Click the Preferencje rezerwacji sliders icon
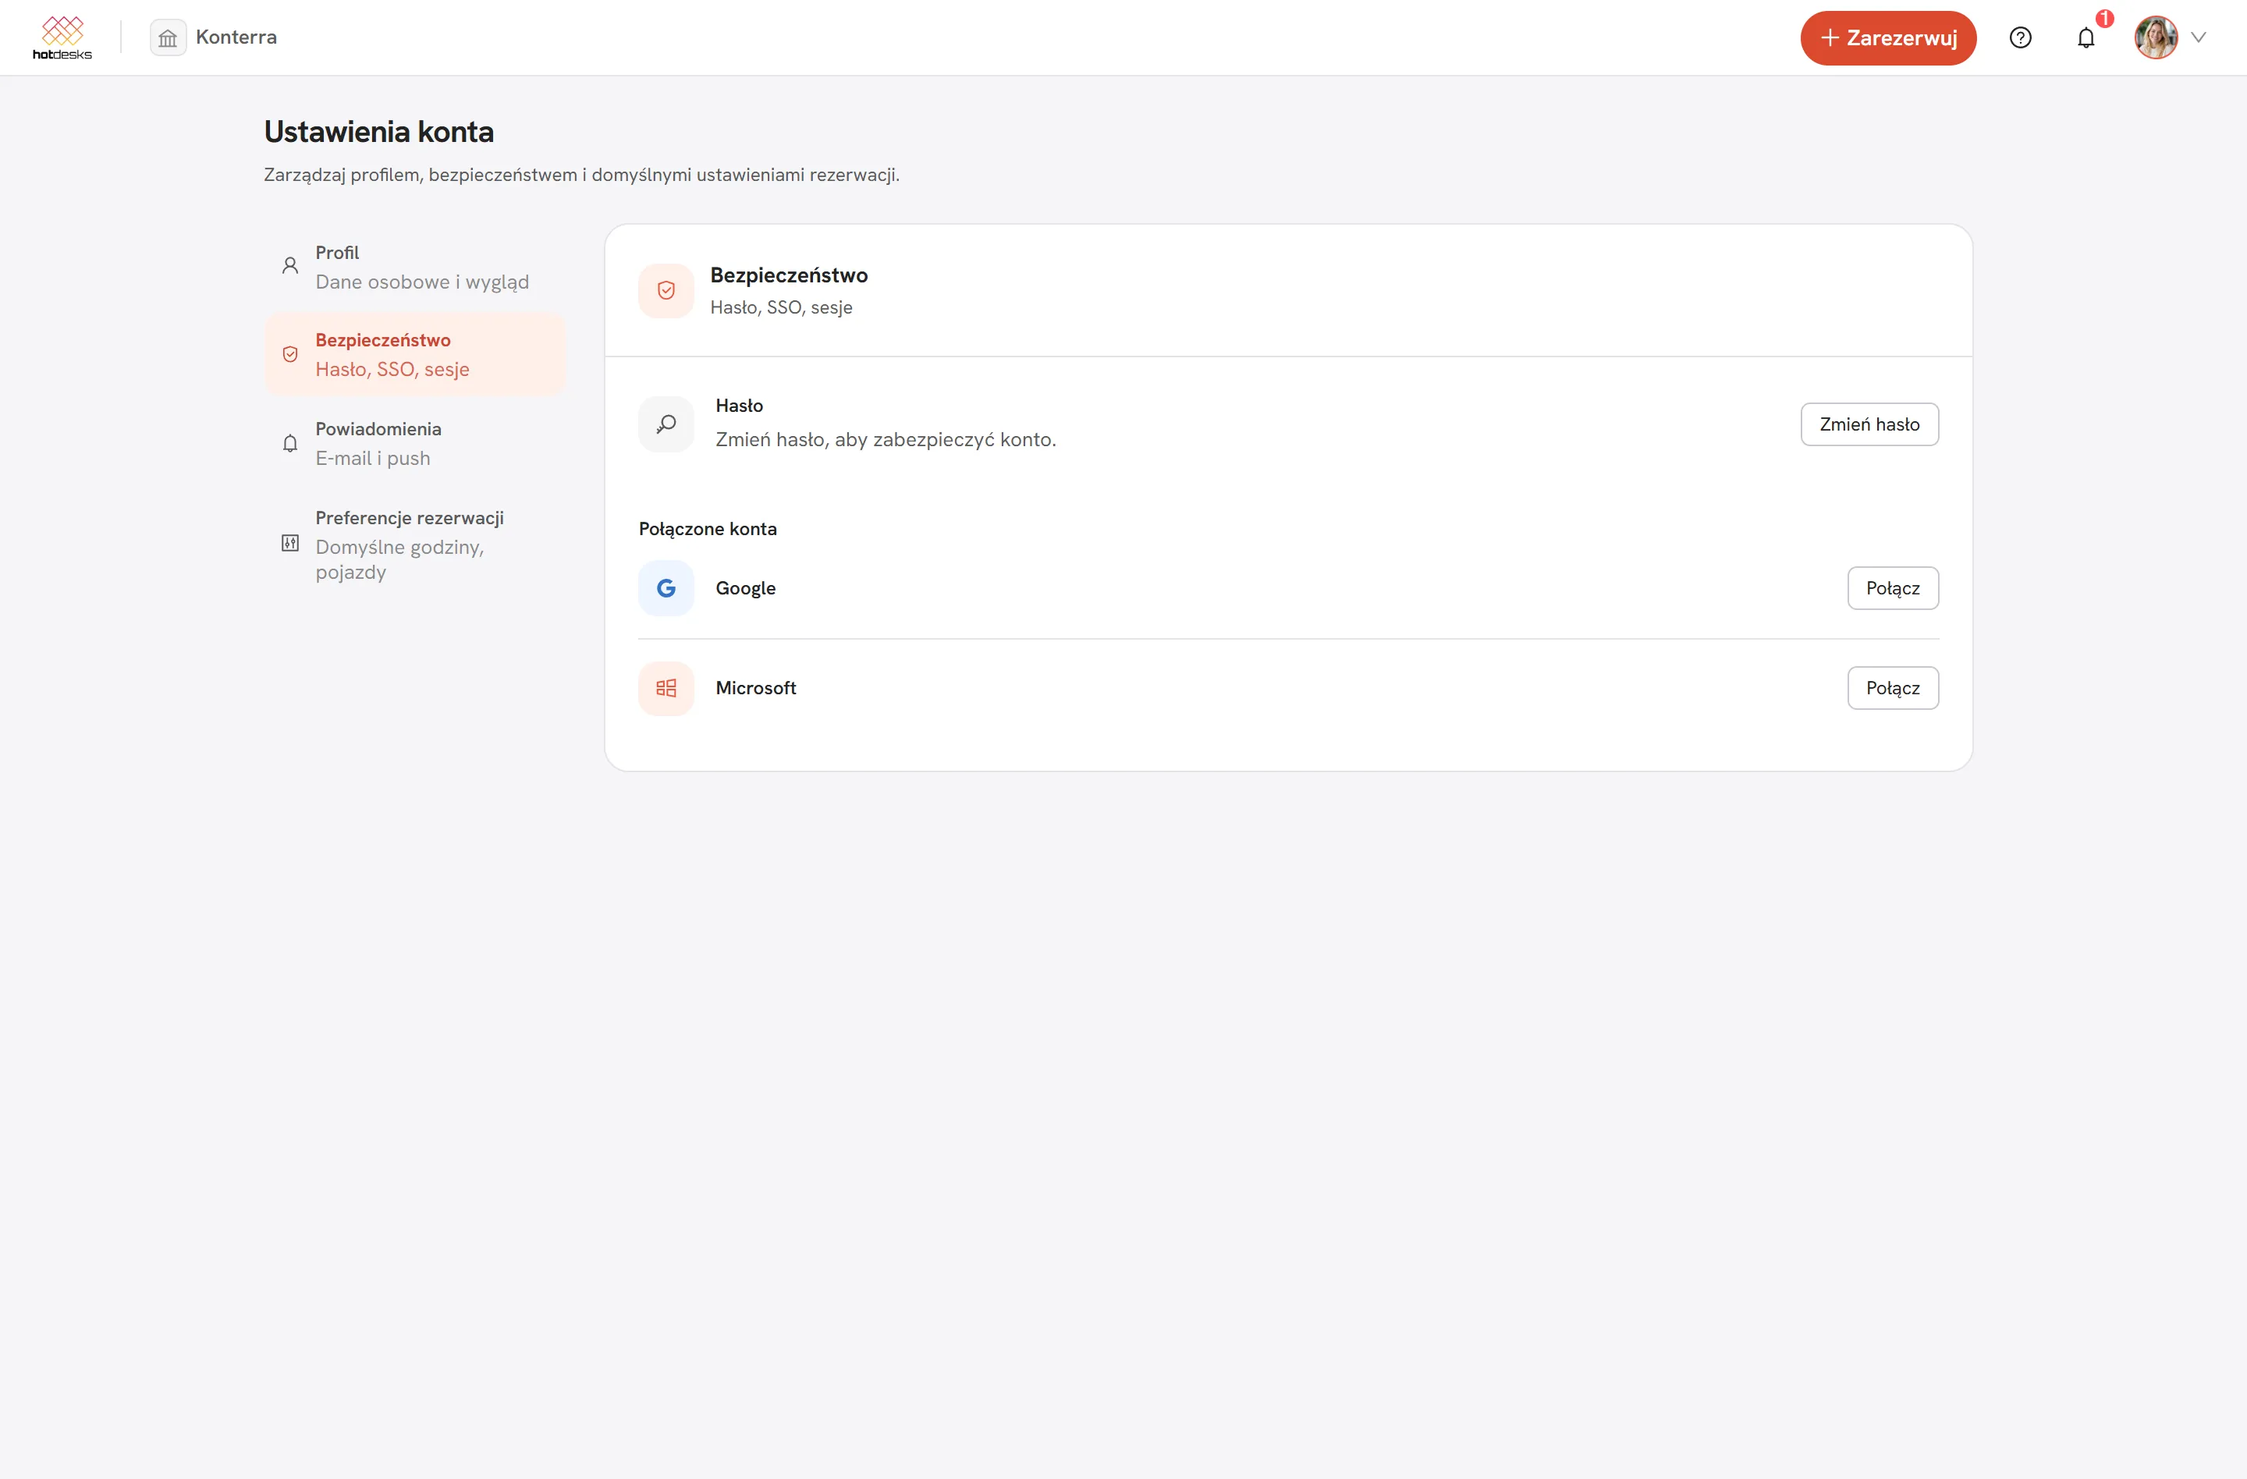 (289, 544)
